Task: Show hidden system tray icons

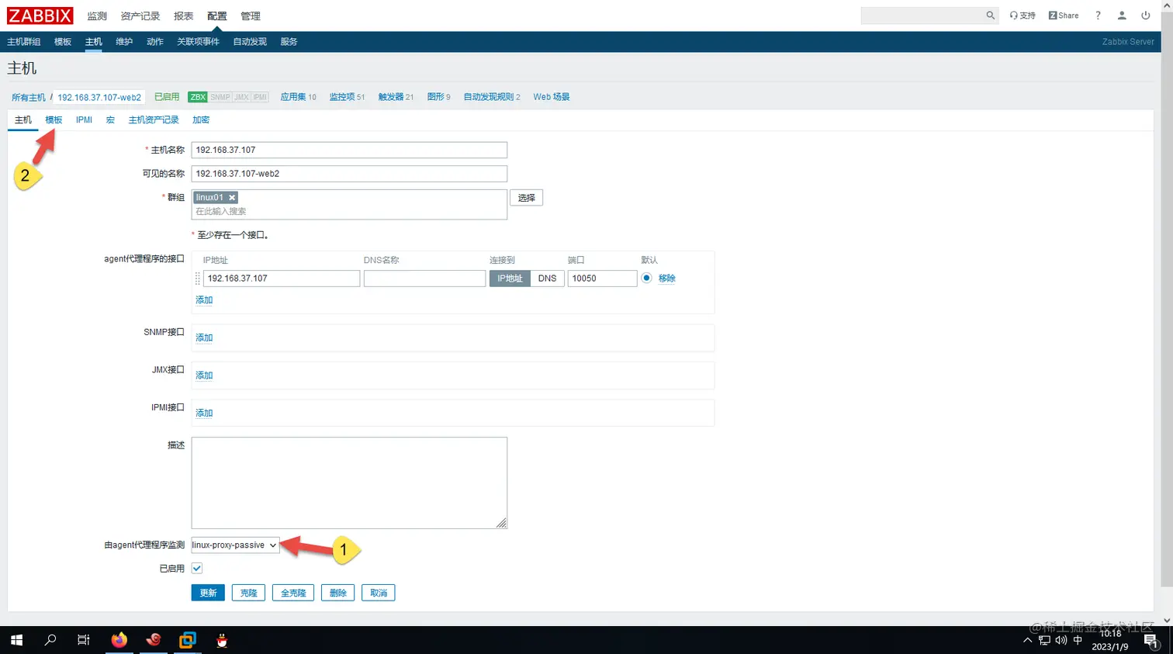Action: [1028, 640]
